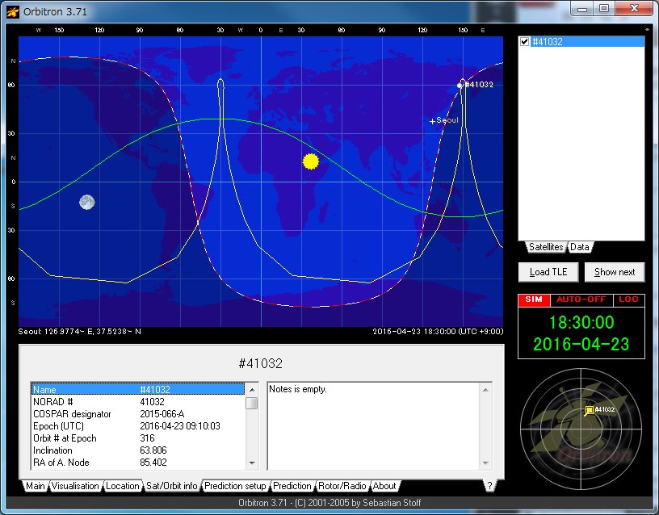Click the question mark help tab

pyautogui.click(x=489, y=486)
